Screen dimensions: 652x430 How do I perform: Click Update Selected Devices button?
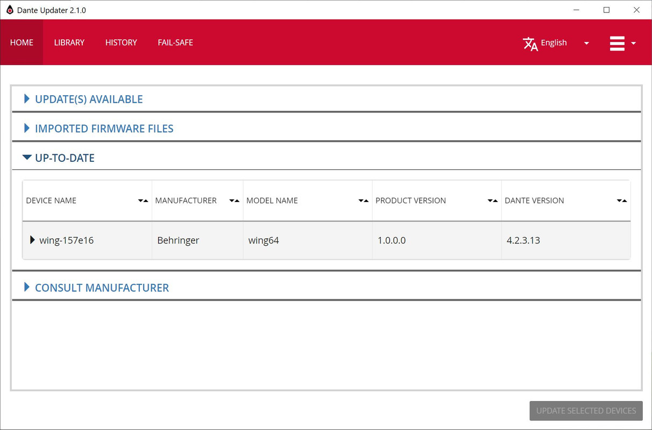click(x=586, y=411)
